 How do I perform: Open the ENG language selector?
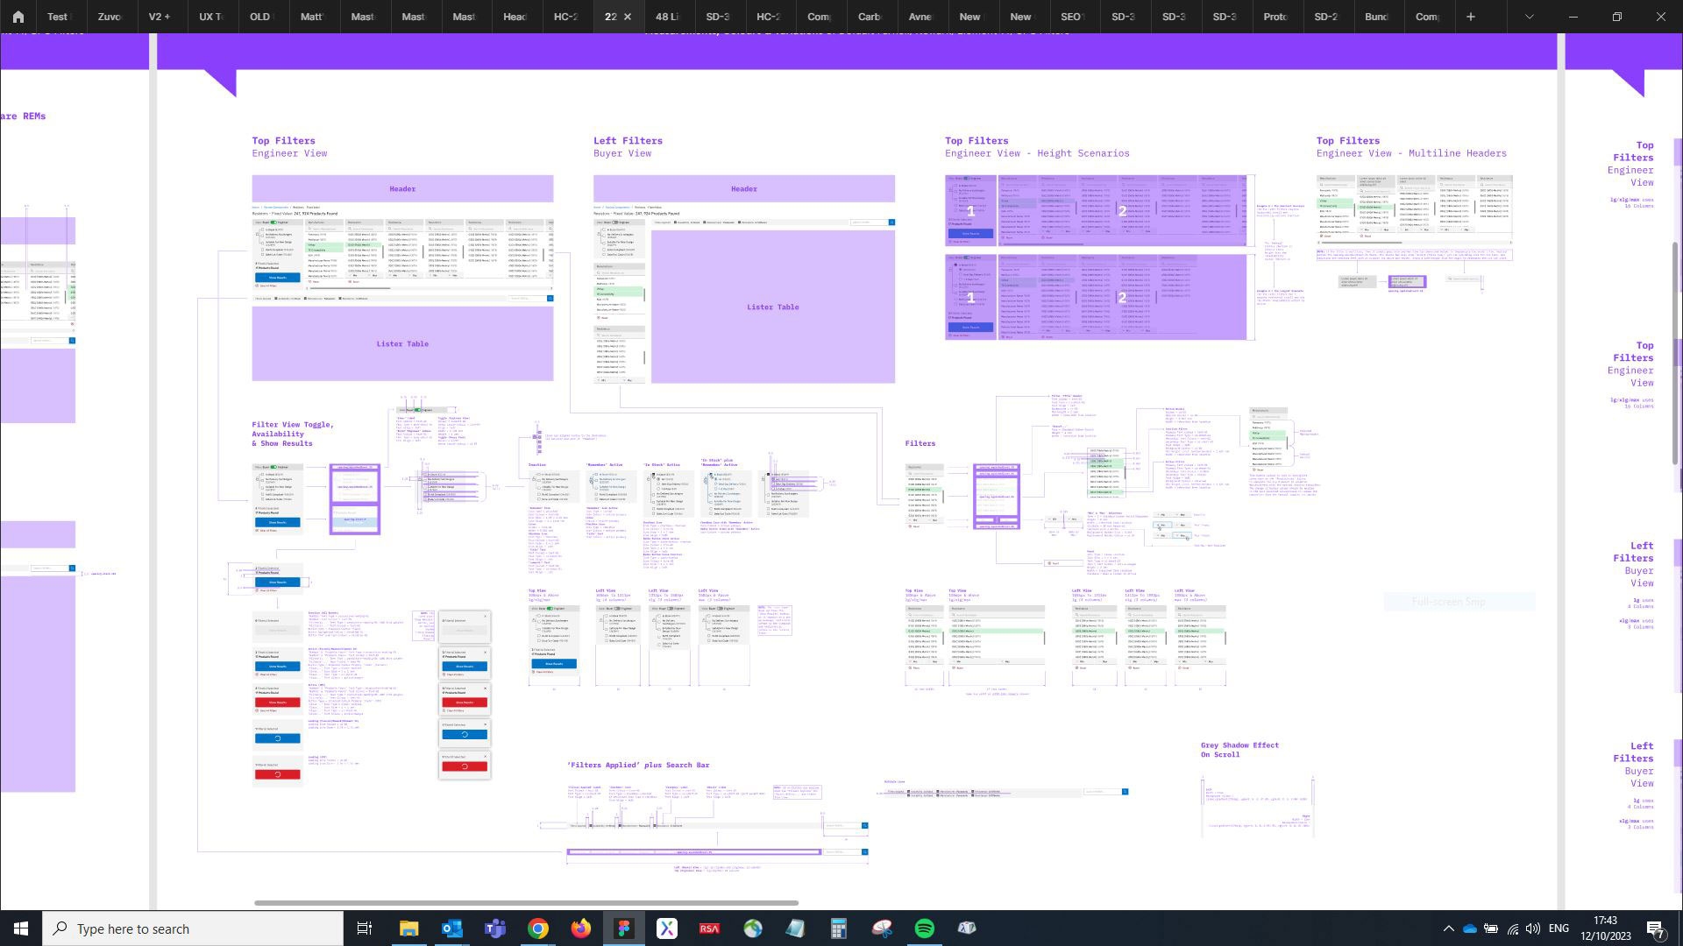(1559, 928)
